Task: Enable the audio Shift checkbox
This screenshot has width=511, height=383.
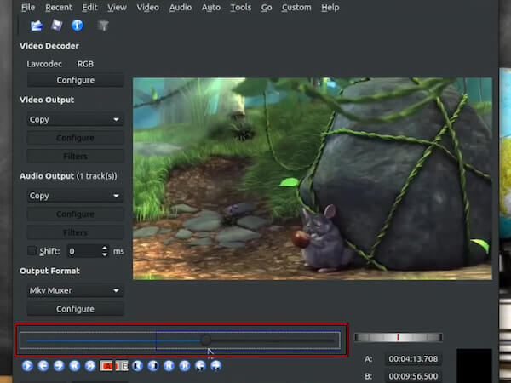Action: pyautogui.click(x=32, y=251)
